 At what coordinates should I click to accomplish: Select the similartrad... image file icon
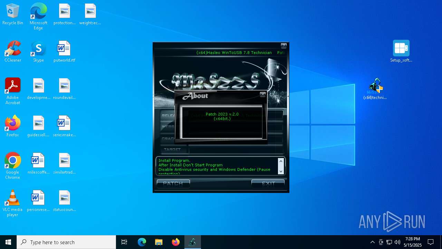click(x=64, y=164)
